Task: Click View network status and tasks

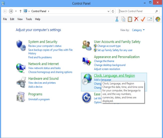Action: point(44,68)
